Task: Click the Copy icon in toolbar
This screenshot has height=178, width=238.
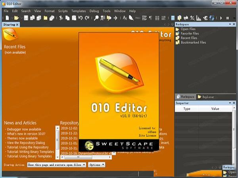Action: pos(67,18)
